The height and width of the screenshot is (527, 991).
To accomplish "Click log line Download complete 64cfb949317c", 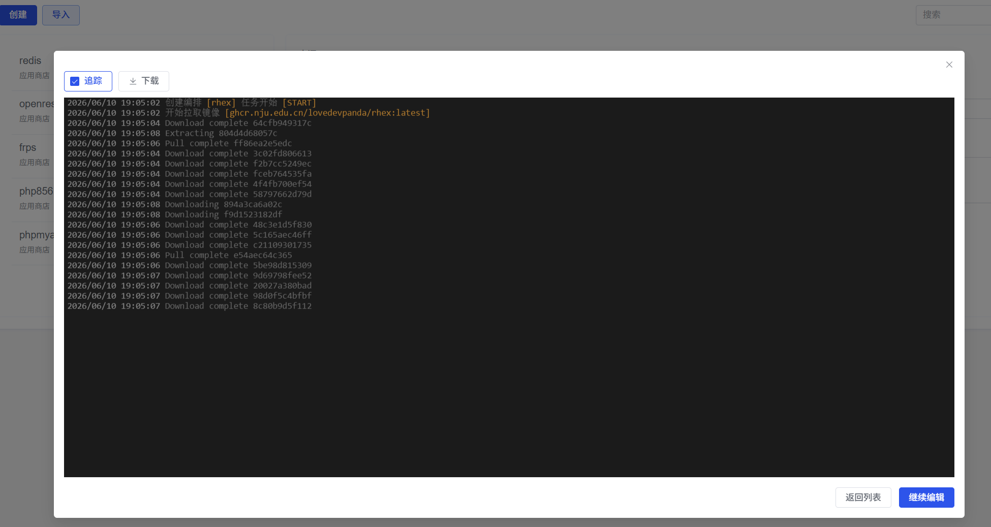I will click(x=190, y=123).
